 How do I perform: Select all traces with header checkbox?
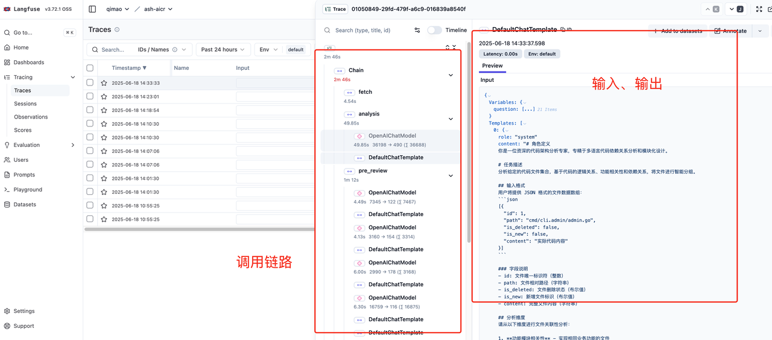click(x=90, y=68)
